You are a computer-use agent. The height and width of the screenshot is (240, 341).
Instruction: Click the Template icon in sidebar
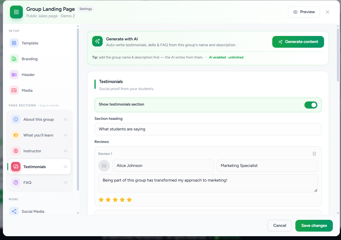[x=14, y=43]
